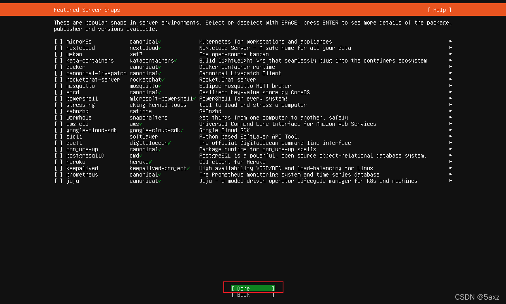The image size is (506, 304).
Task: Click publisher name katacontainers
Action: (152, 61)
